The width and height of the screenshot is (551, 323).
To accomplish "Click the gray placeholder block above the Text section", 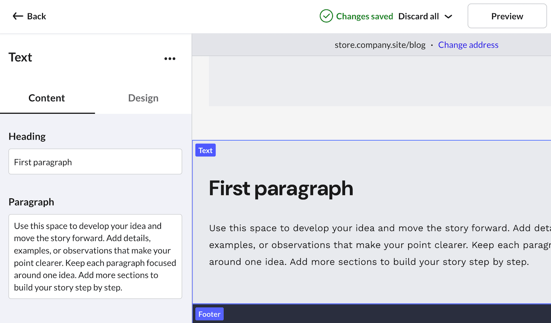I will tap(380, 81).
